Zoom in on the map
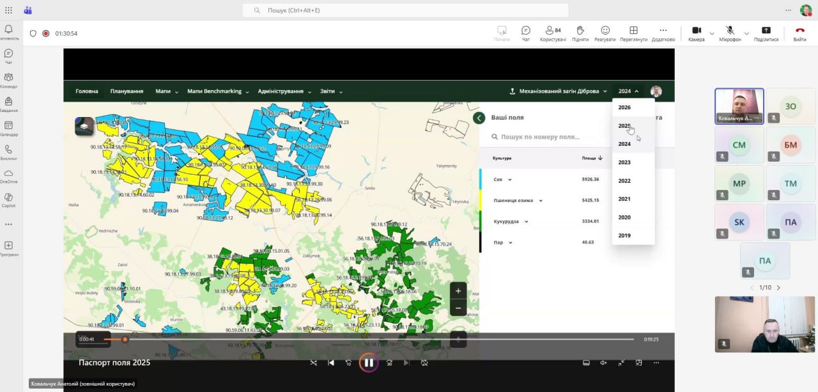818x392 pixels. (458, 291)
